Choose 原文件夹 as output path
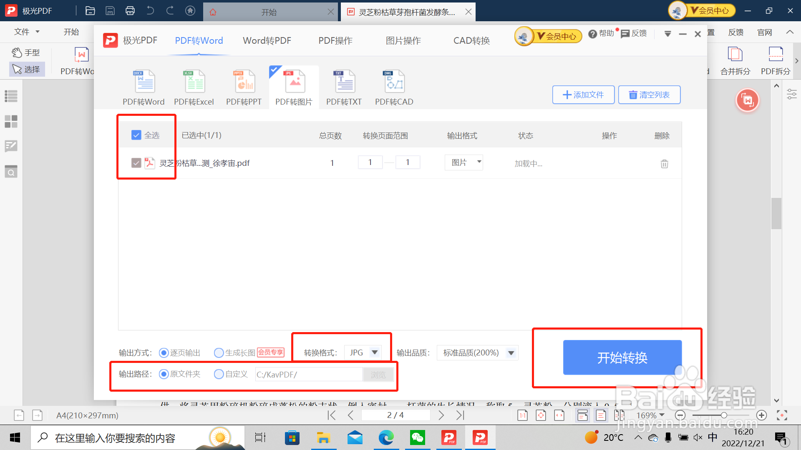This screenshot has width=801, height=450. tap(164, 374)
